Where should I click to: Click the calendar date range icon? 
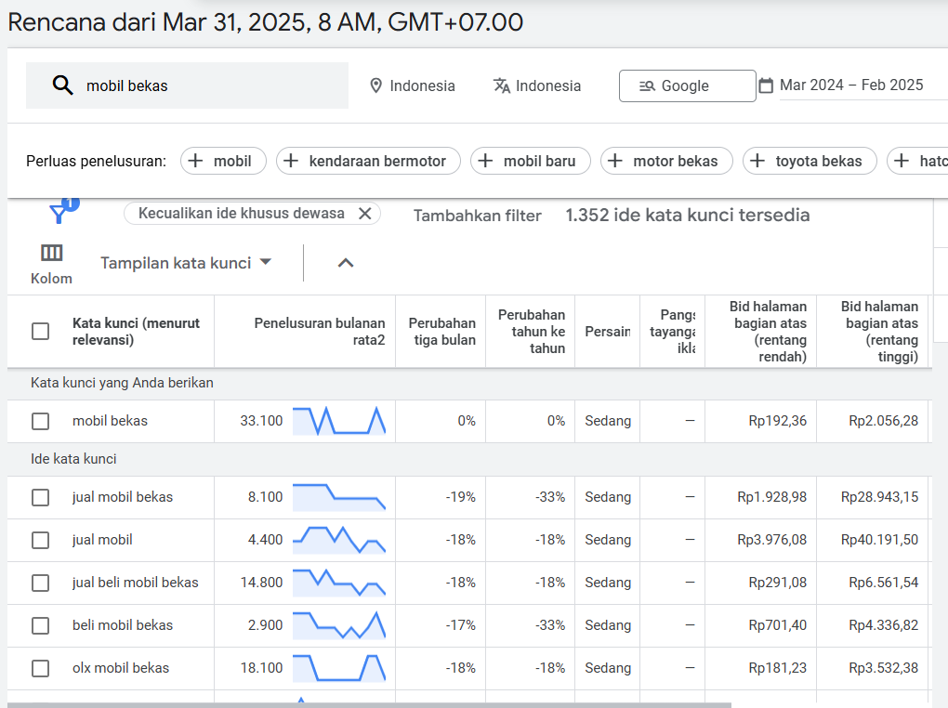(x=766, y=85)
